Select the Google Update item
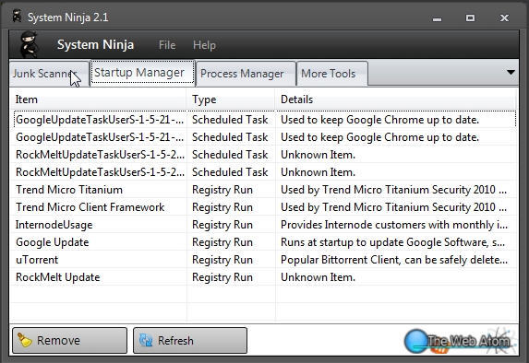The image size is (529, 363). [x=53, y=242]
